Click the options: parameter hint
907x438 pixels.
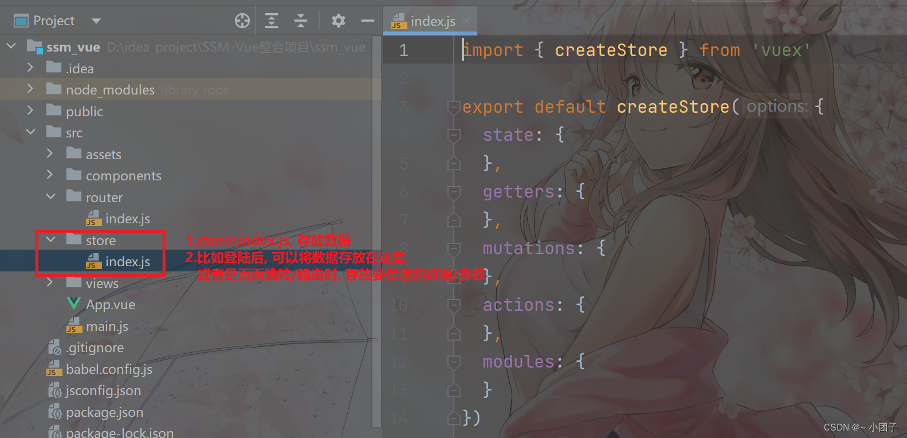pos(778,106)
